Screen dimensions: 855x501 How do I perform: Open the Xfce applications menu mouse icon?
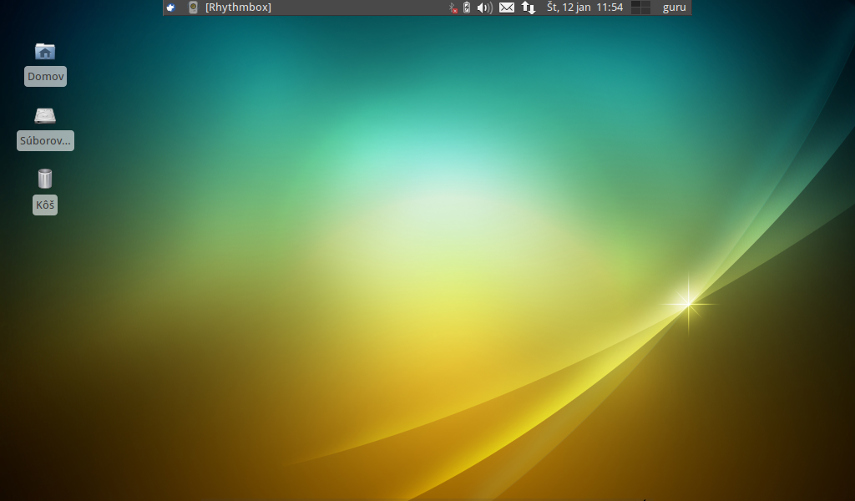pyautogui.click(x=170, y=7)
